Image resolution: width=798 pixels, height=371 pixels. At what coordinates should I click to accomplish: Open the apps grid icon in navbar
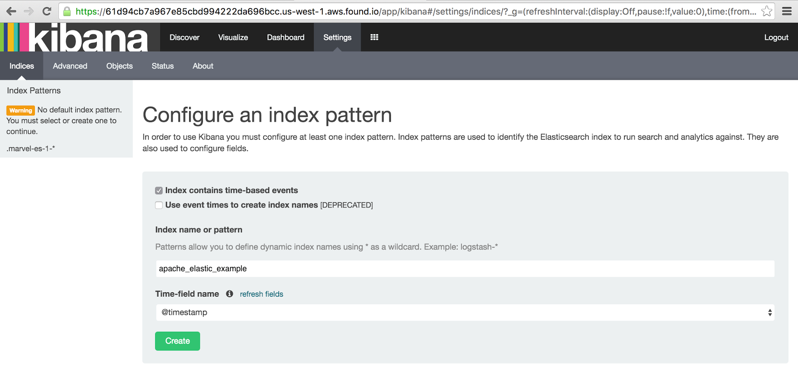[374, 37]
